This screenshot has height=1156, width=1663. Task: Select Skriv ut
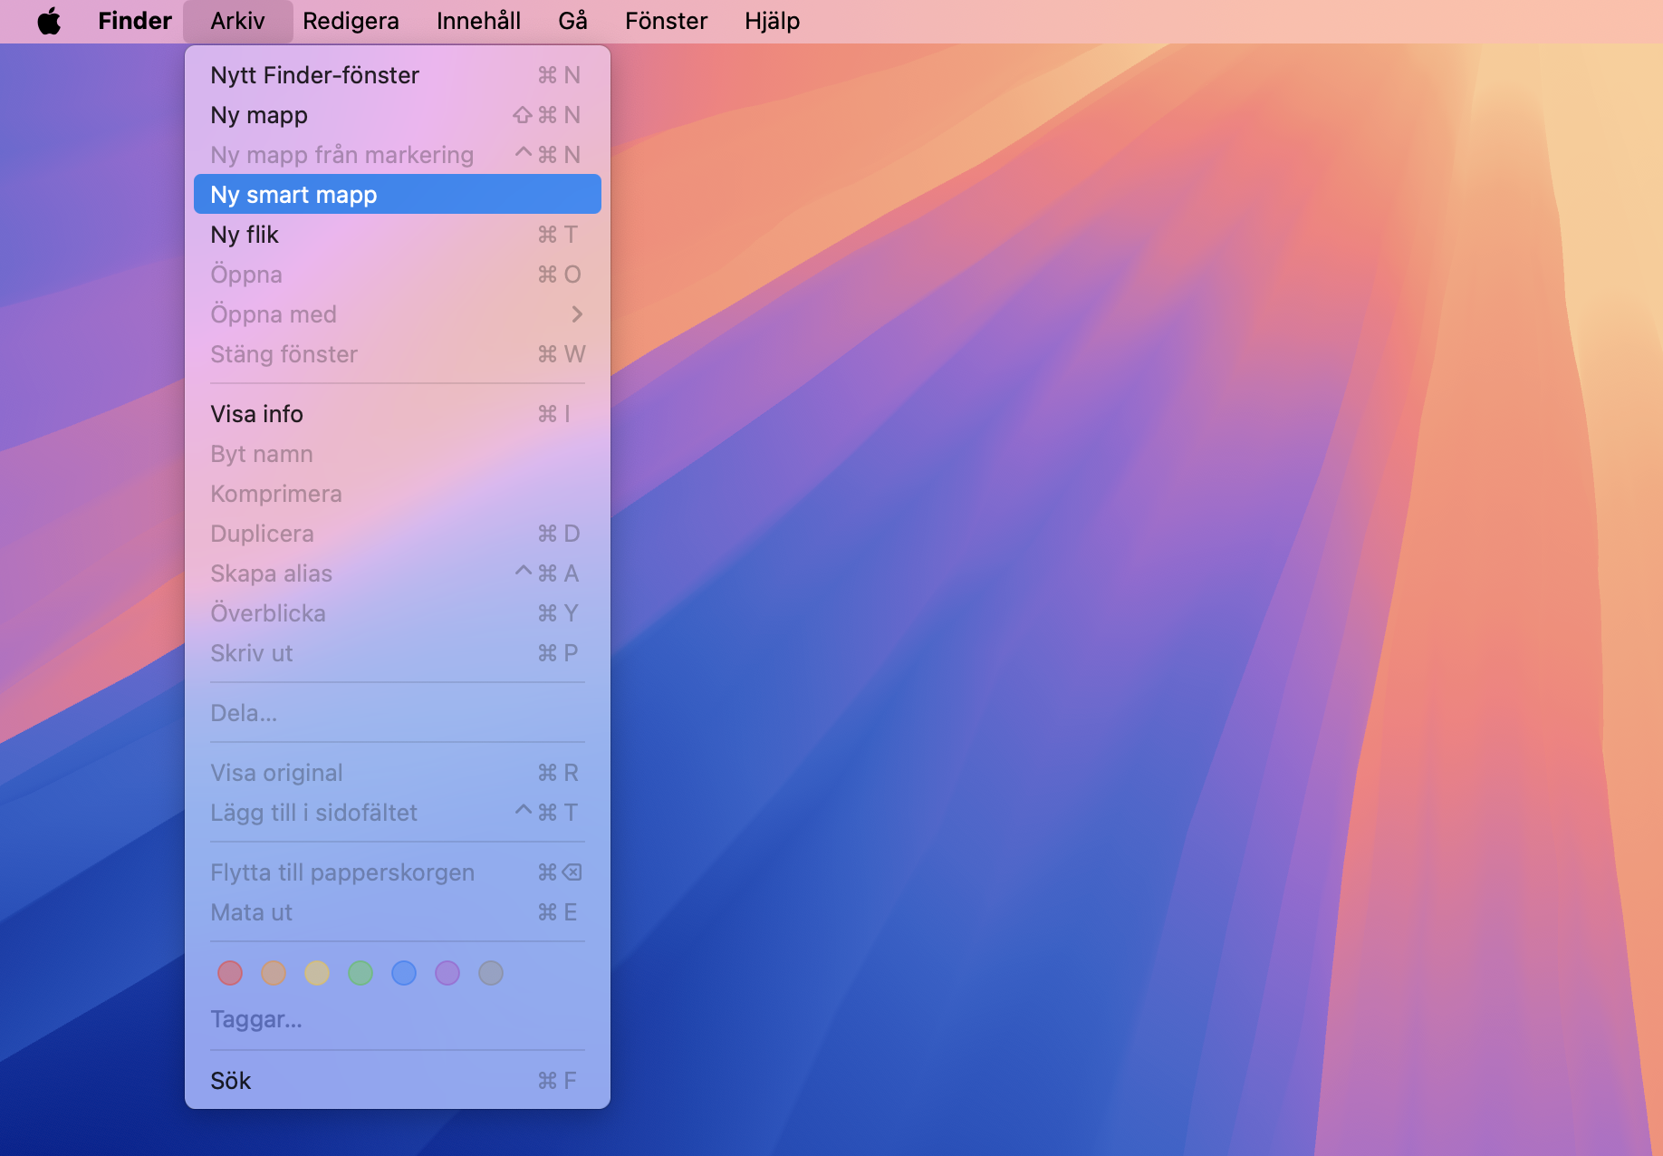tap(398, 653)
